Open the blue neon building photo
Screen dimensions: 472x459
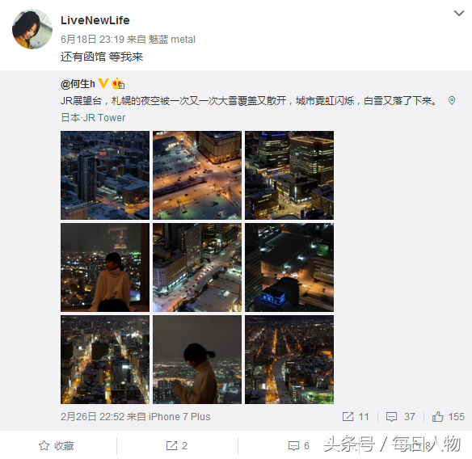click(x=289, y=267)
